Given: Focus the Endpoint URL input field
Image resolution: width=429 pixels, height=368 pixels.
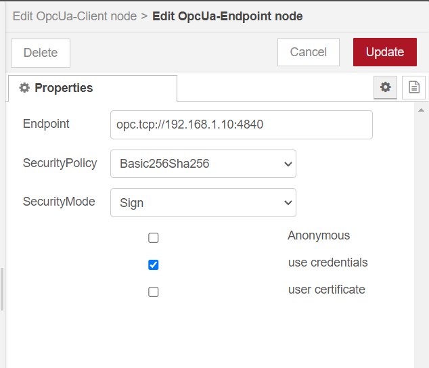Looking at the screenshot, I should 241,124.
